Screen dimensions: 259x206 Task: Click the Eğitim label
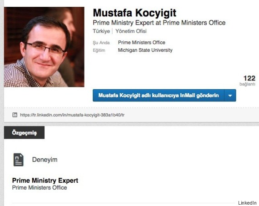click(x=99, y=50)
